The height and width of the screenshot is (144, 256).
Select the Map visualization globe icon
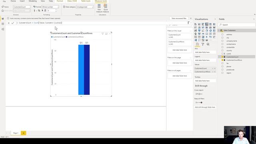pos(196,34)
